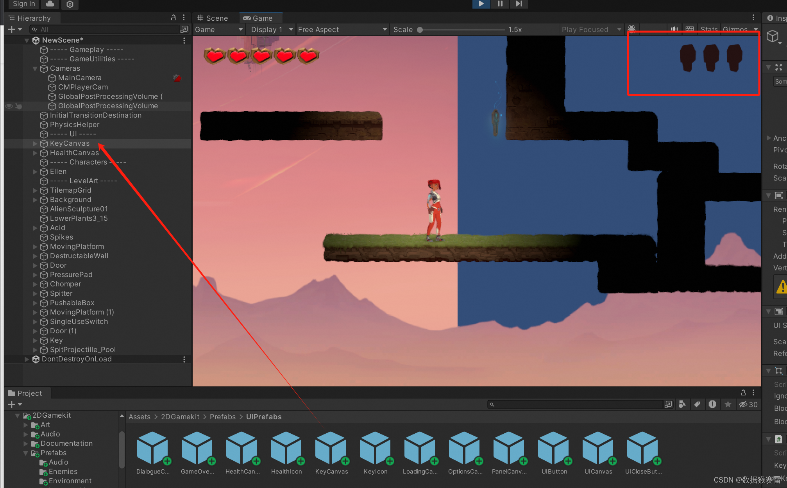Toggle the Mute Audio speaker icon

(674, 29)
